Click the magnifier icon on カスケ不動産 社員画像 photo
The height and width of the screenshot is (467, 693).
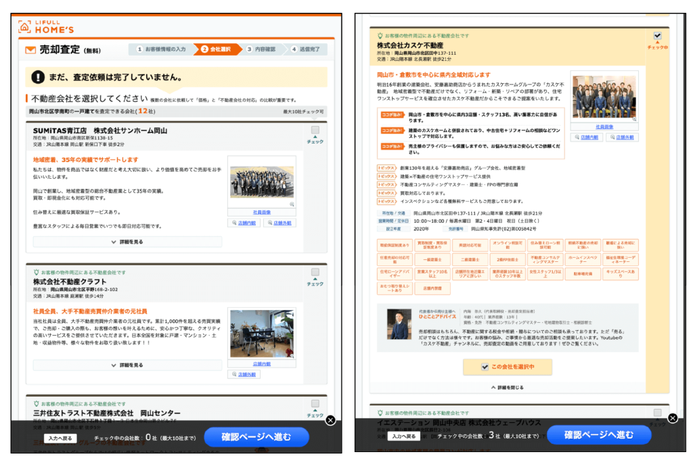633,118
